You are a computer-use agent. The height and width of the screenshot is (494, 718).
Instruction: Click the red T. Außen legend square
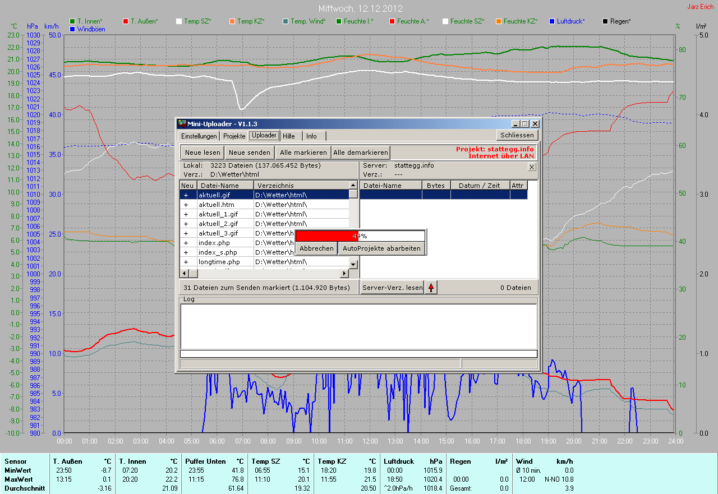[x=126, y=21]
